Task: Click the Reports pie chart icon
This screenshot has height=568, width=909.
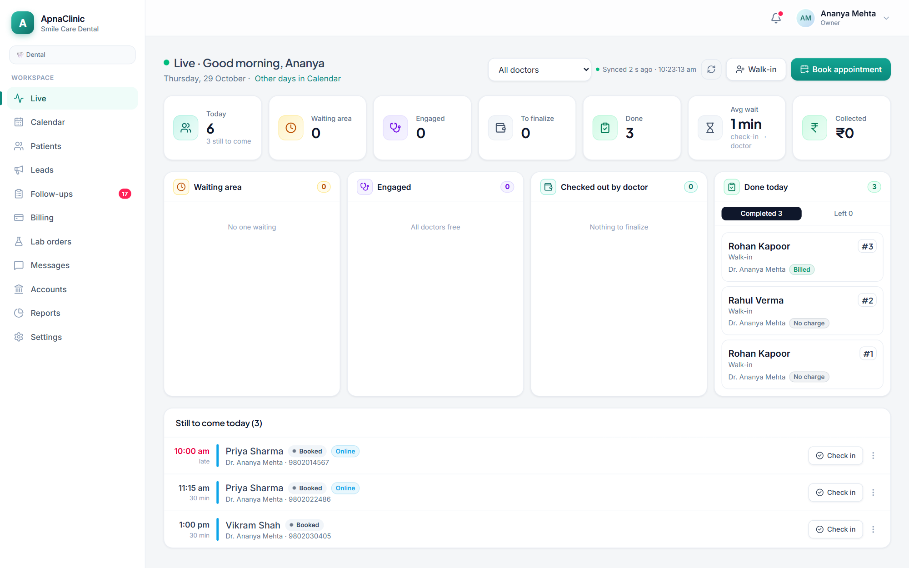Action: (19, 313)
